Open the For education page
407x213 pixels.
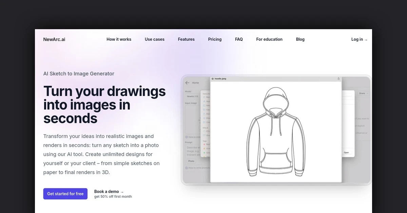coord(269,39)
